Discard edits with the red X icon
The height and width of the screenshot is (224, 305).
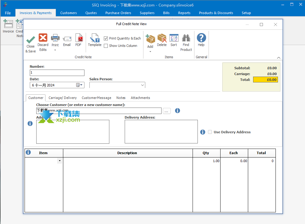click(43, 38)
